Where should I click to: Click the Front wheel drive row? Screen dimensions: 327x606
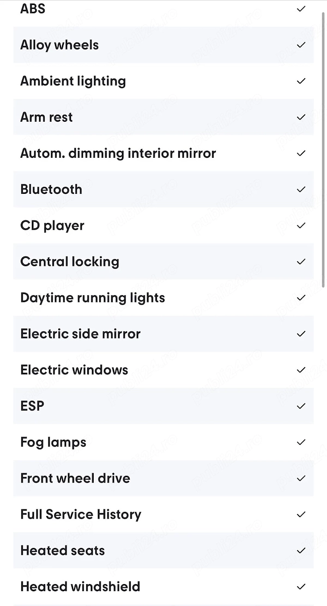(x=163, y=478)
